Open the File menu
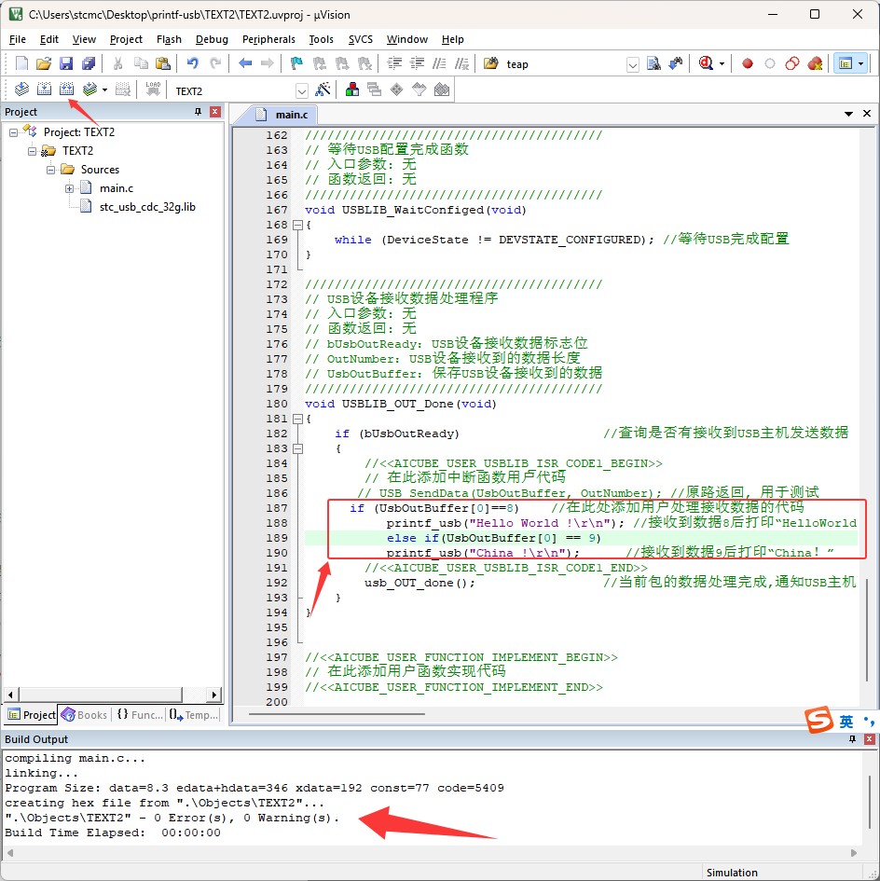The image size is (880, 881). [x=18, y=39]
